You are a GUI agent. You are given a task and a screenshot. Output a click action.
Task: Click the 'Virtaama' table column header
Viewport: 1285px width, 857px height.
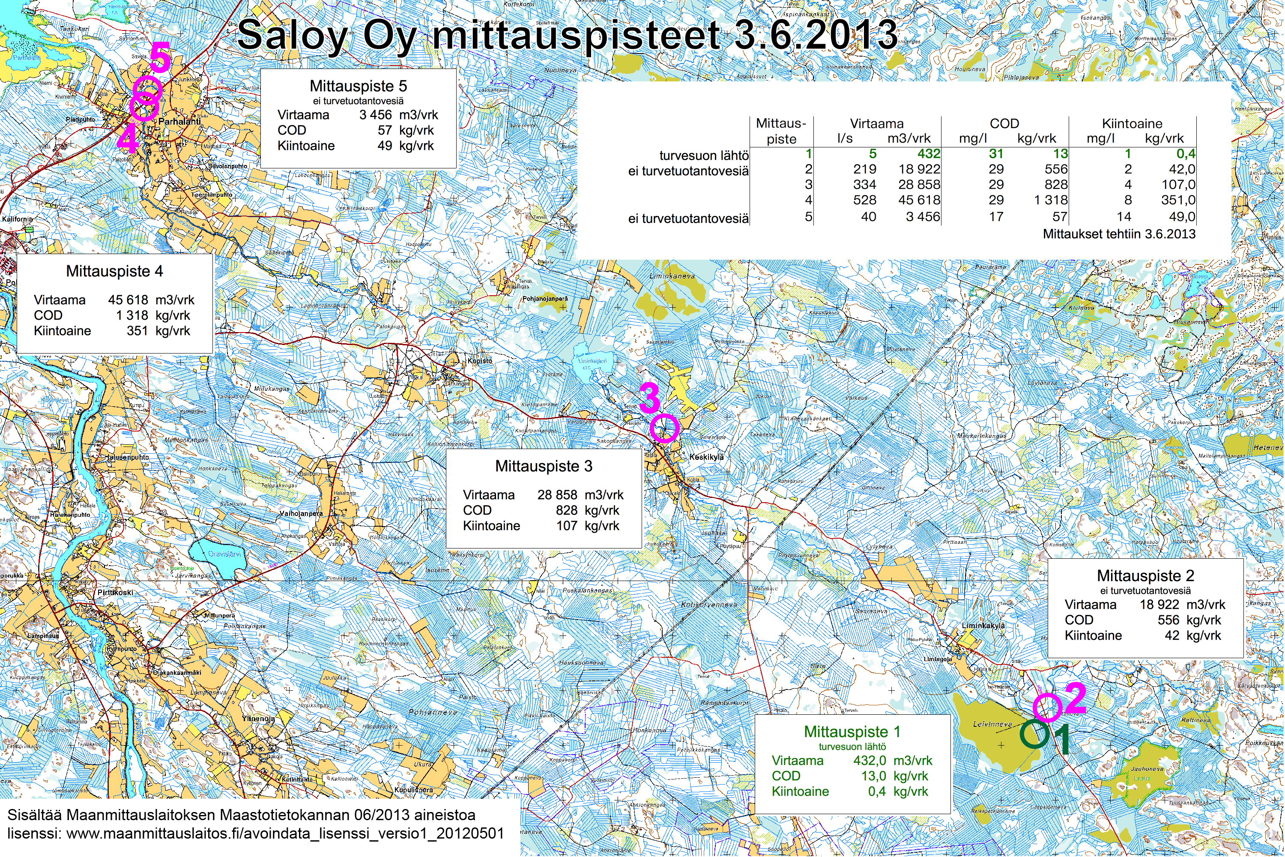pyautogui.click(x=877, y=123)
